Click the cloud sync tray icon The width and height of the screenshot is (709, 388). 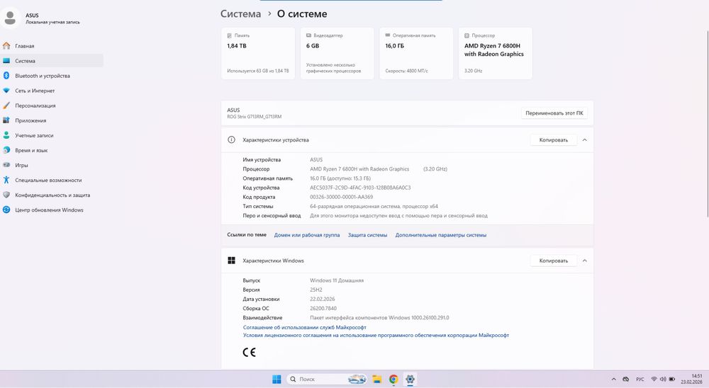pyautogui.click(x=626, y=380)
